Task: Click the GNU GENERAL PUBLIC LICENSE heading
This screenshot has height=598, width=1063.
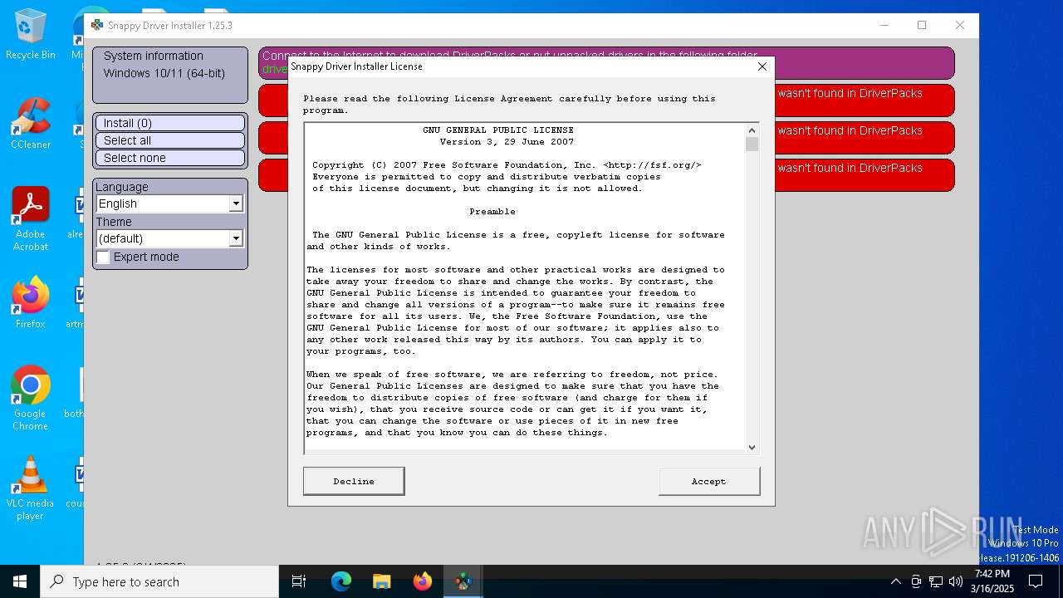Action: click(x=498, y=130)
